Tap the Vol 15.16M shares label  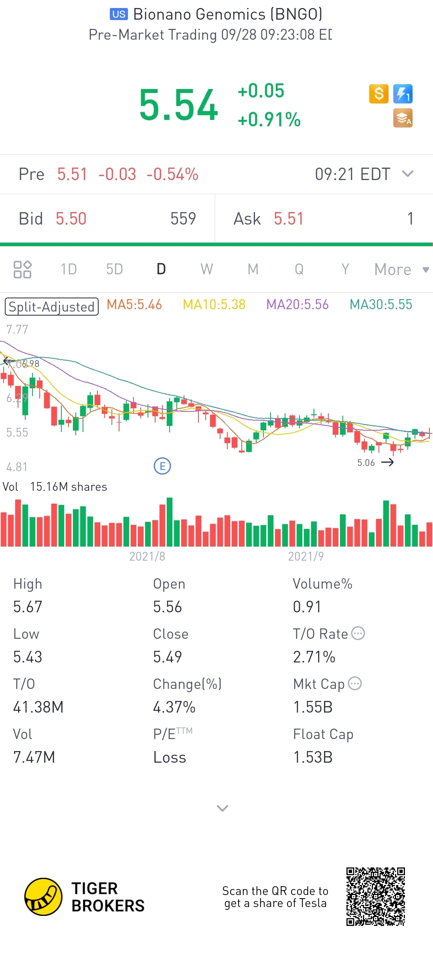(55, 487)
